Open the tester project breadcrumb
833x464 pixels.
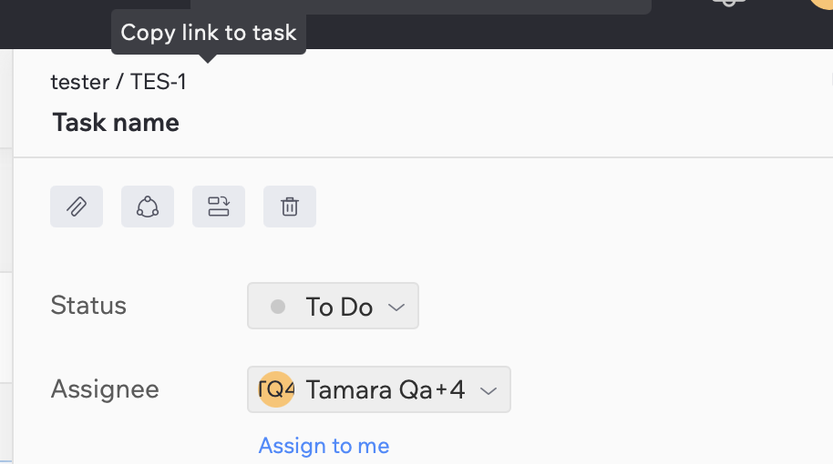(x=80, y=82)
